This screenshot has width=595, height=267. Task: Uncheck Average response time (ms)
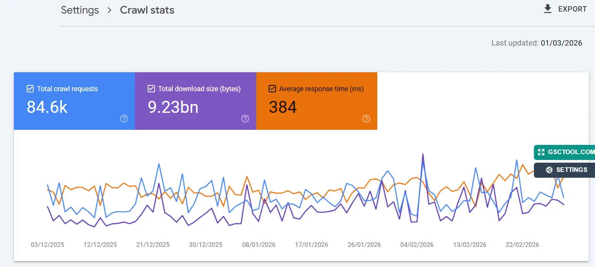272,88
